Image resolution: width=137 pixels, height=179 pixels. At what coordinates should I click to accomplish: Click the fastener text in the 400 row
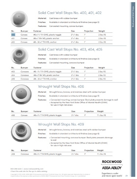[x=47, y=35]
